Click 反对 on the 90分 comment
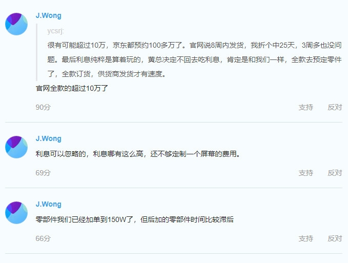Viewport: 348px width, 263px height. pos(335,107)
